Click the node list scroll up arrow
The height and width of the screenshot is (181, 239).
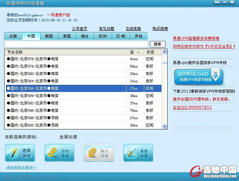coord(164,52)
